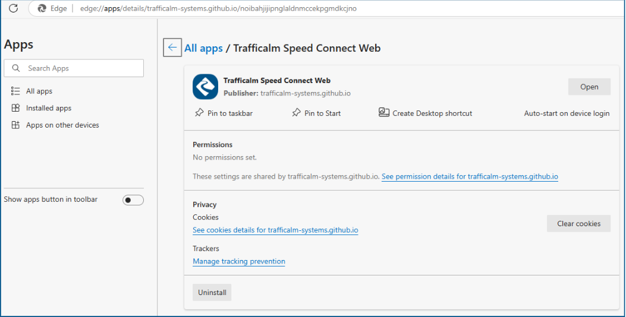Select All apps in sidebar
The width and height of the screenshot is (626, 317).
tap(39, 91)
